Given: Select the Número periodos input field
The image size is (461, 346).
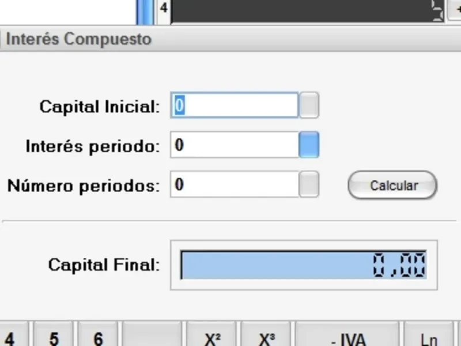Looking at the screenshot, I should pyautogui.click(x=234, y=185).
